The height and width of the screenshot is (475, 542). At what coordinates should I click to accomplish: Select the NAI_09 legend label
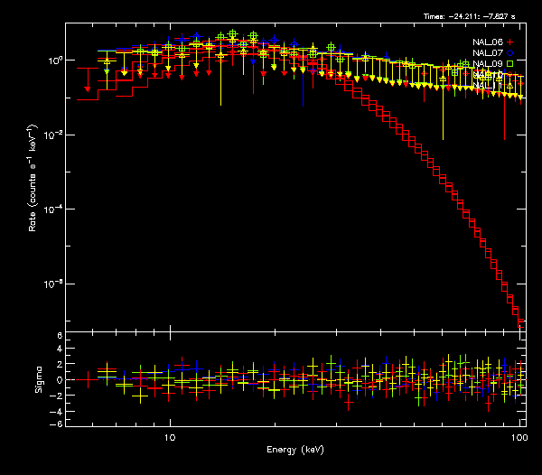[489, 64]
